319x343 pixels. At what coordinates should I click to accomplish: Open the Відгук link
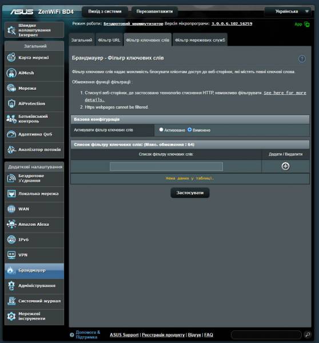tap(194, 334)
